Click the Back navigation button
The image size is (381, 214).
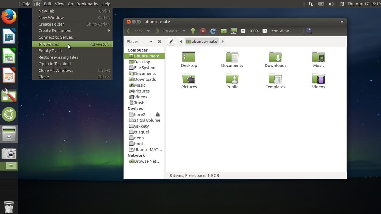pyautogui.click(x=135, y=31)
